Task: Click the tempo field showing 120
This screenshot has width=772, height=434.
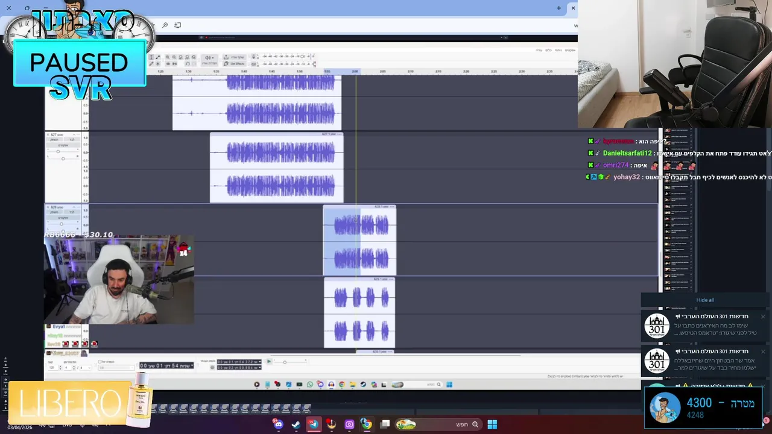Action: [x=52, y=367]
